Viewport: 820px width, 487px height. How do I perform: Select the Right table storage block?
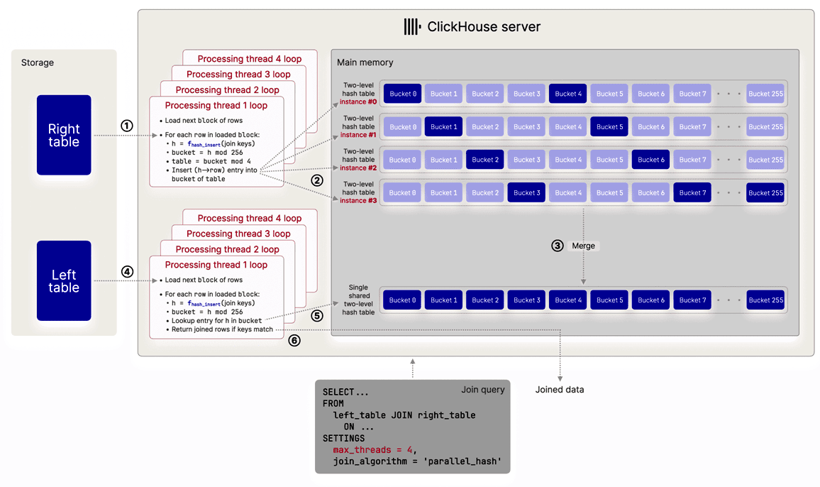(x=64, y=135)
